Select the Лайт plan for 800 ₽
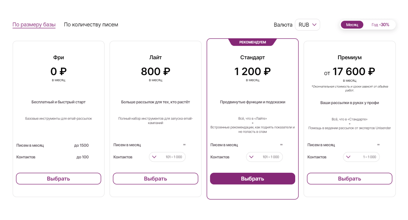 click(155, 178)
